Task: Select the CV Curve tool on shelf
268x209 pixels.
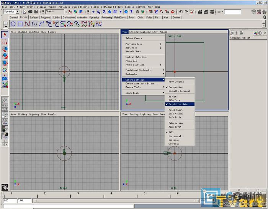Action: pos(27,24)
